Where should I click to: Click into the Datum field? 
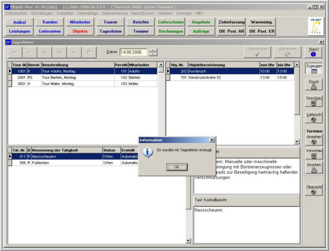133,52
